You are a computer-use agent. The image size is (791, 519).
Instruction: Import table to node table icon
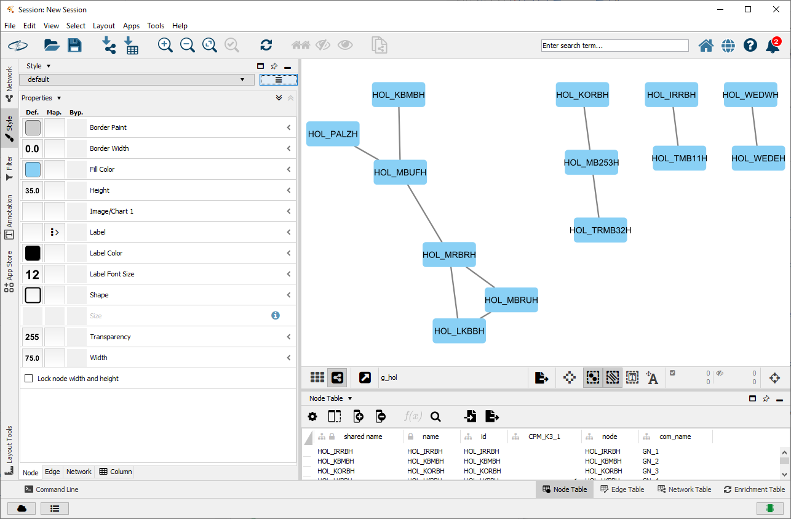(x=471, y=417)
